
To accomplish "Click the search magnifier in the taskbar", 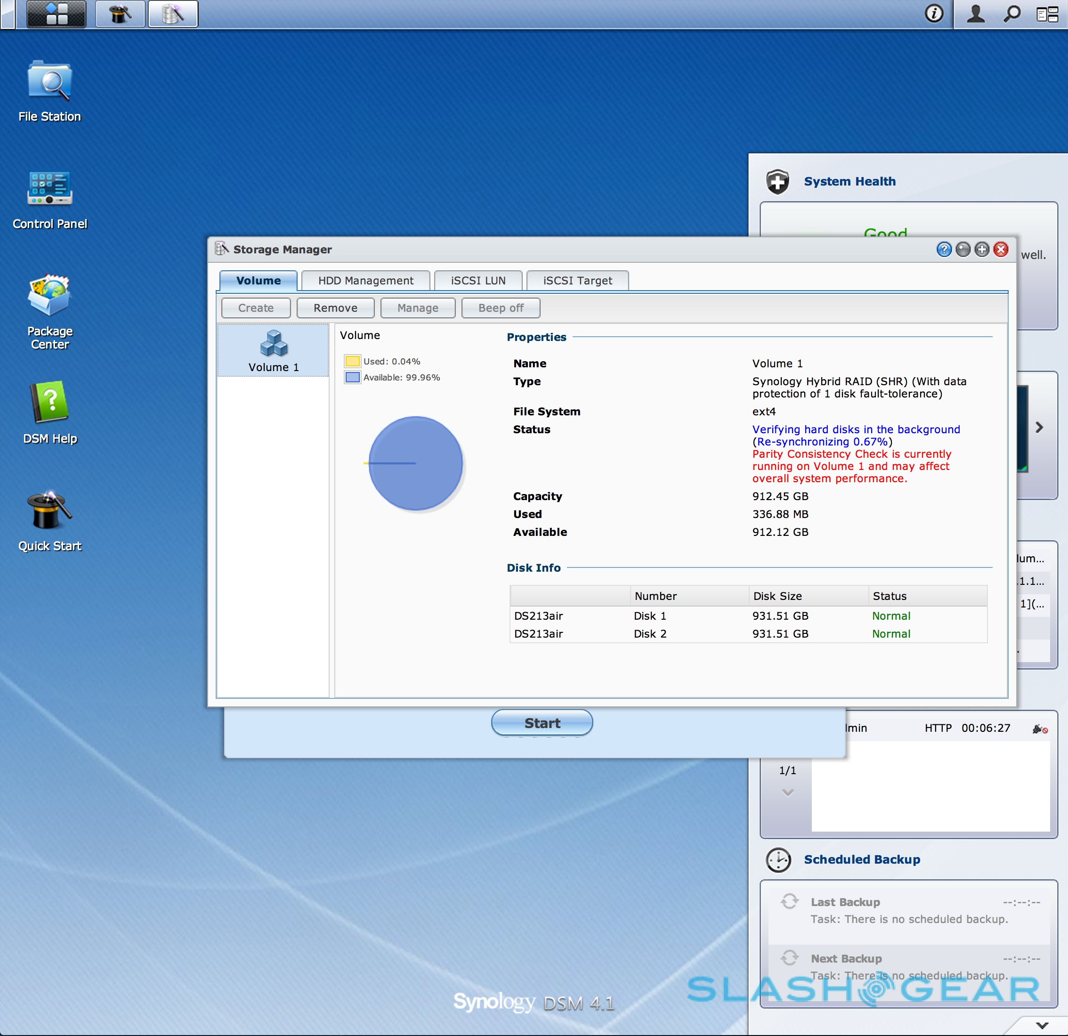I will pyautogui.click(x=1011, y=14).
